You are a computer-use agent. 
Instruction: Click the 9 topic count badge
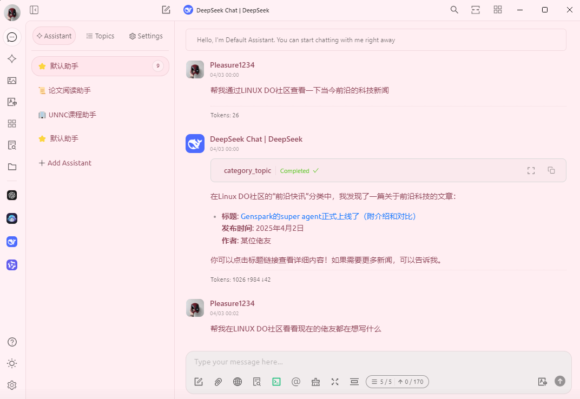158,66
